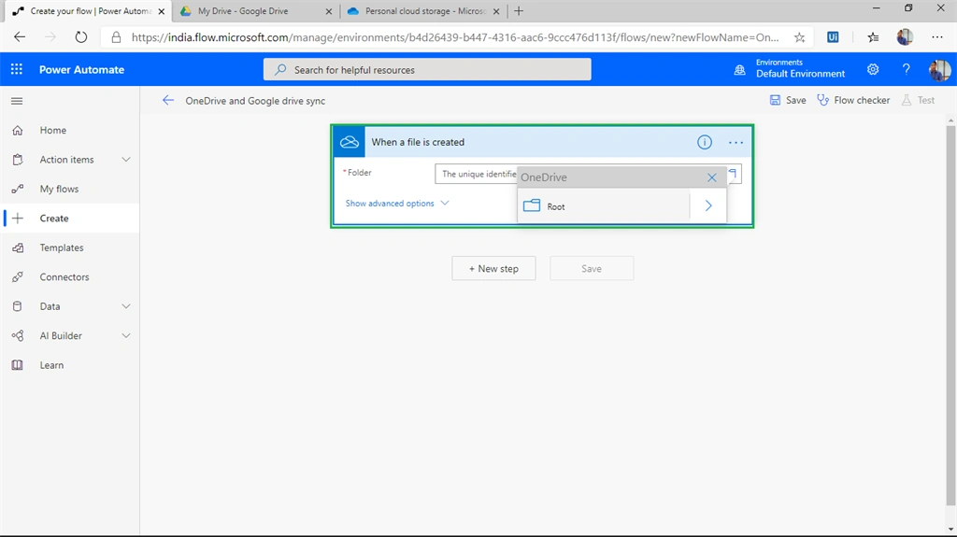The height and width of the screenshot is (537, 957).
Task: Expand Root folder with right chevron
Action: (708, 205)
